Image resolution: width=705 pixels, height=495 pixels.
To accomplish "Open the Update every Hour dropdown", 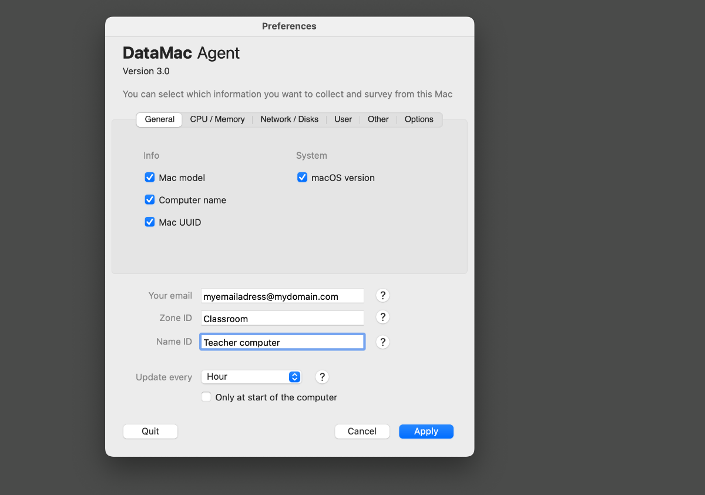I will point(251,377).
